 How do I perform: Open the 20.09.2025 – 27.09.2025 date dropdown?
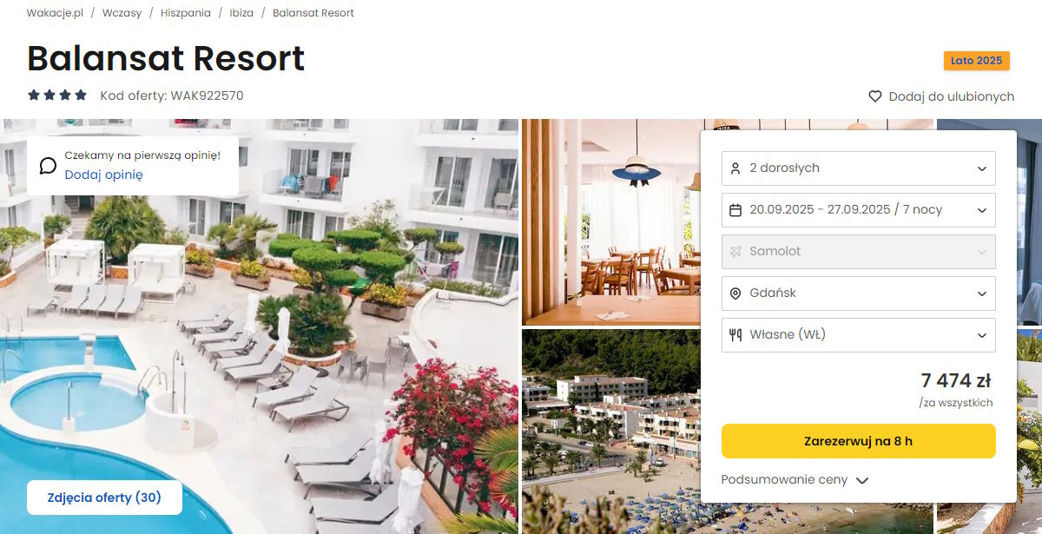click(859, 209)
